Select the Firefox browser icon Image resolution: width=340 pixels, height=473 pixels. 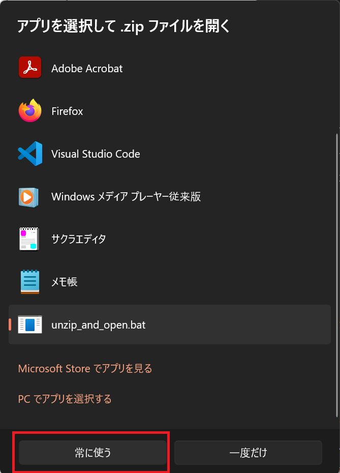[30, 110]
